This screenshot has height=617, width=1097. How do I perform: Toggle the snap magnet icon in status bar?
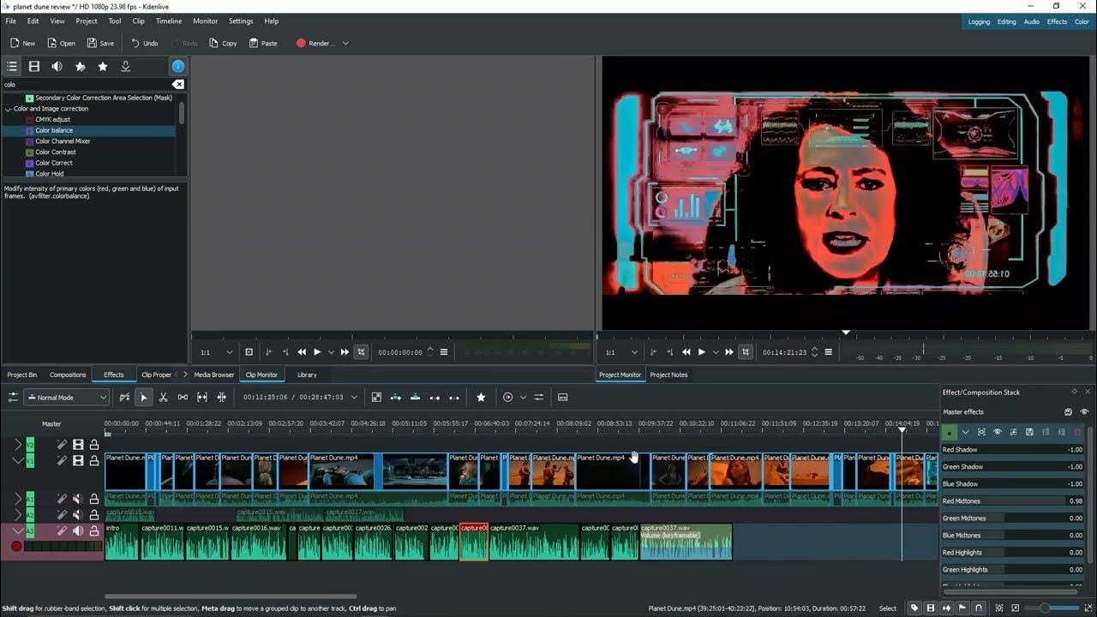click(979, 608)
